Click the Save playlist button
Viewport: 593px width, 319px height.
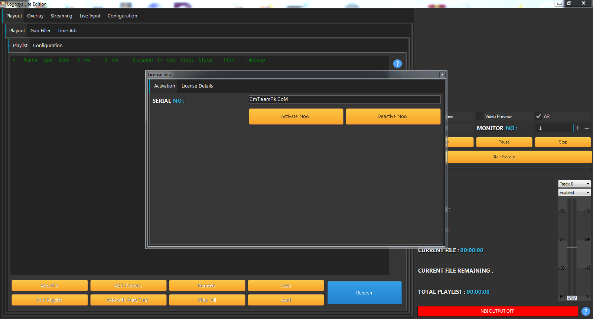(286, 286)
